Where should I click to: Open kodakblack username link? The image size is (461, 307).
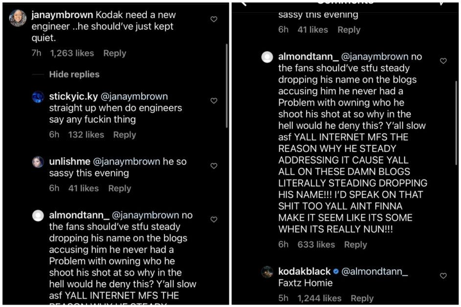304,271
